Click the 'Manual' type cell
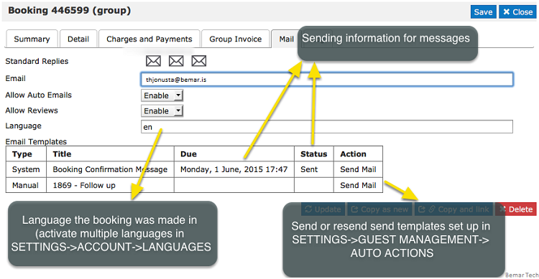This screenshot has width=539, height=279. tap(26, 185)
